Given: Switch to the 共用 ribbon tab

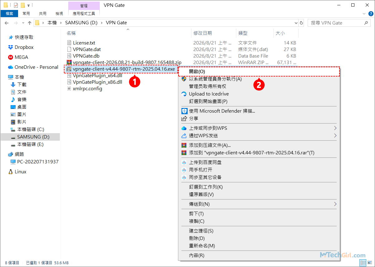Looking at the screenshot, I should click(x=43, y=13).
